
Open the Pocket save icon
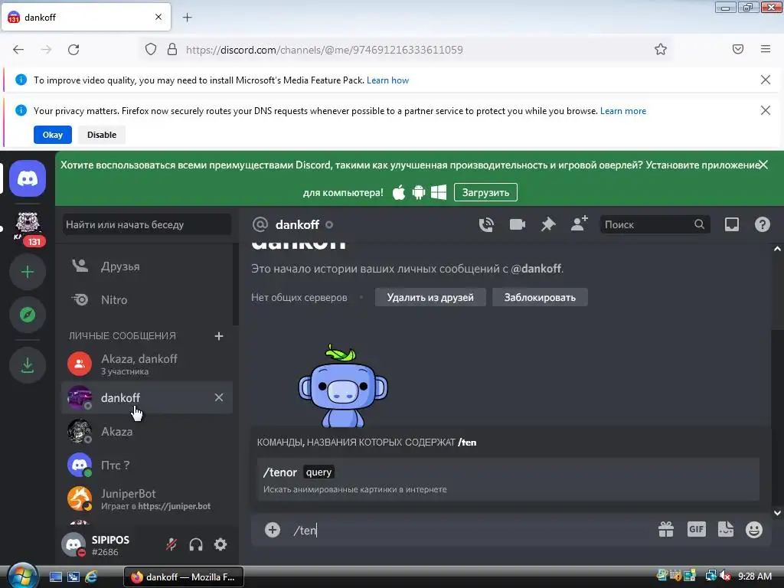pos(738,49)
